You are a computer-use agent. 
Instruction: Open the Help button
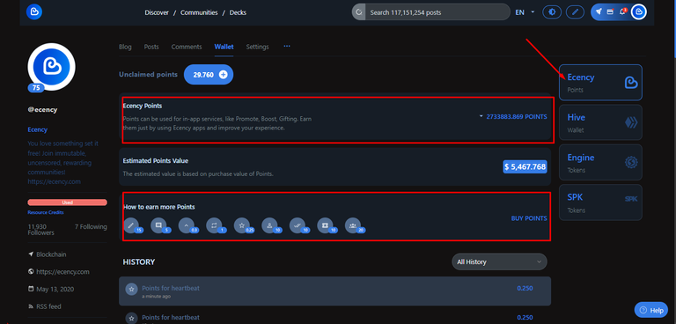(650, 310)
